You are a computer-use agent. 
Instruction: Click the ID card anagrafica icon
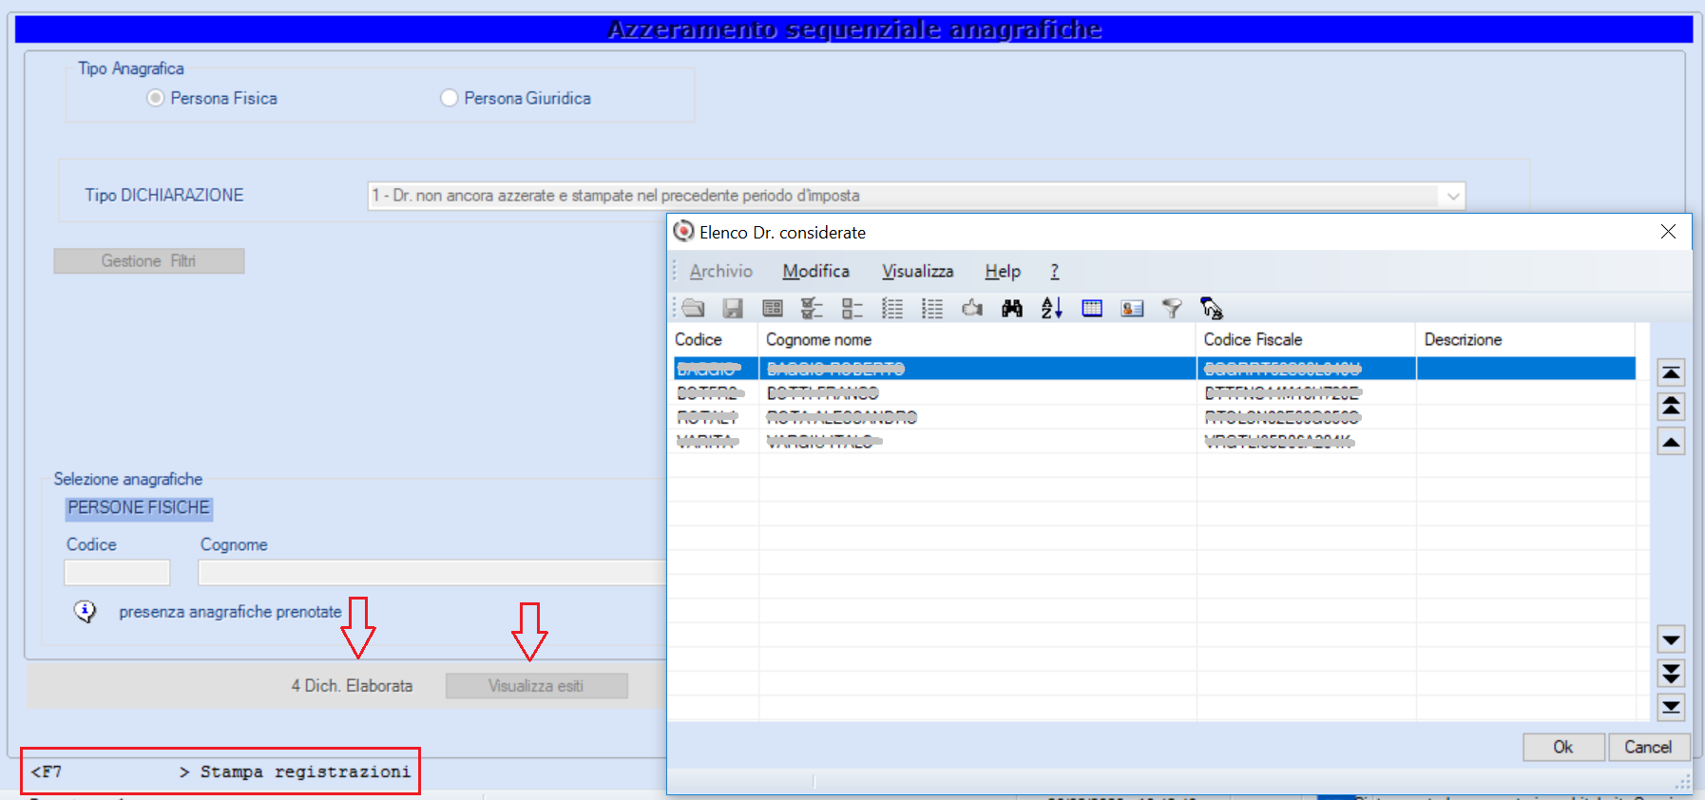1132,308
